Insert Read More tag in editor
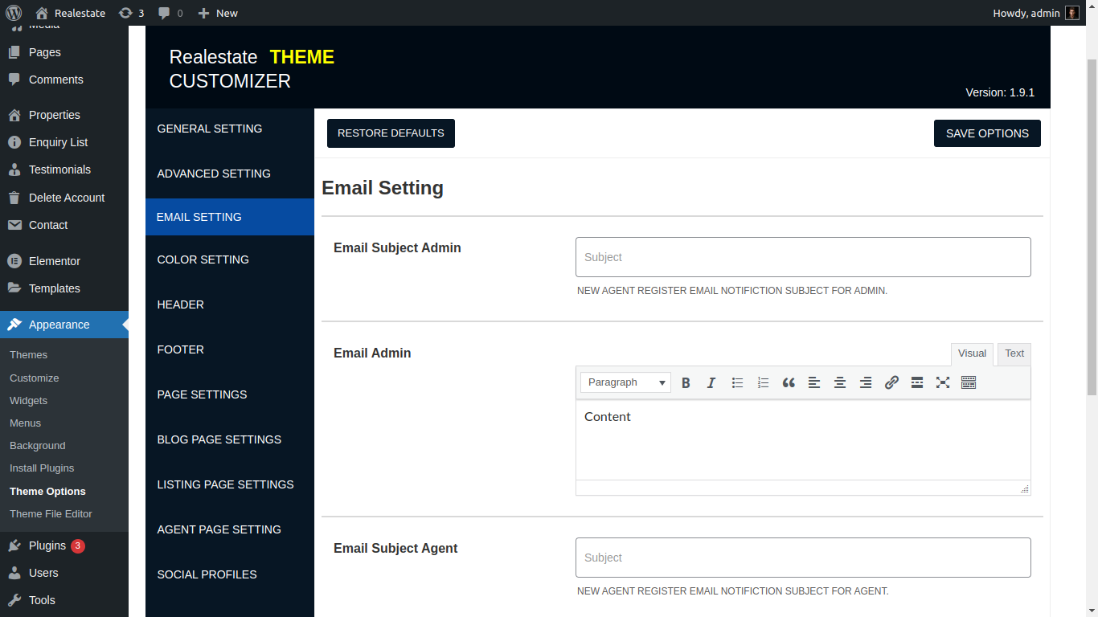The image size is (1098, 617). point(917,382)
